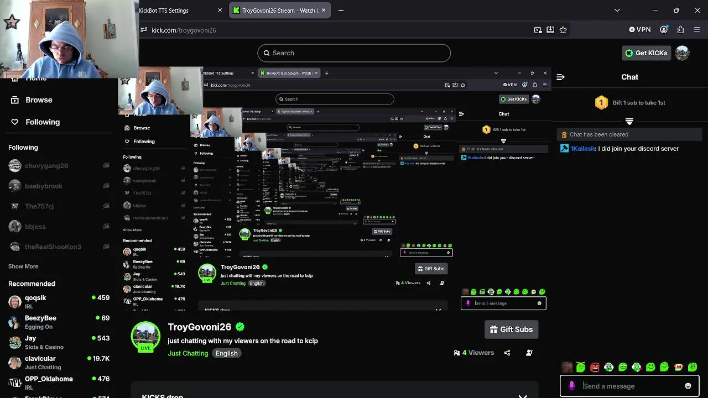Viewport: 708px width, 398px height.
Task: Open outermost recommended channel clavicular
Action: point(59,363)
